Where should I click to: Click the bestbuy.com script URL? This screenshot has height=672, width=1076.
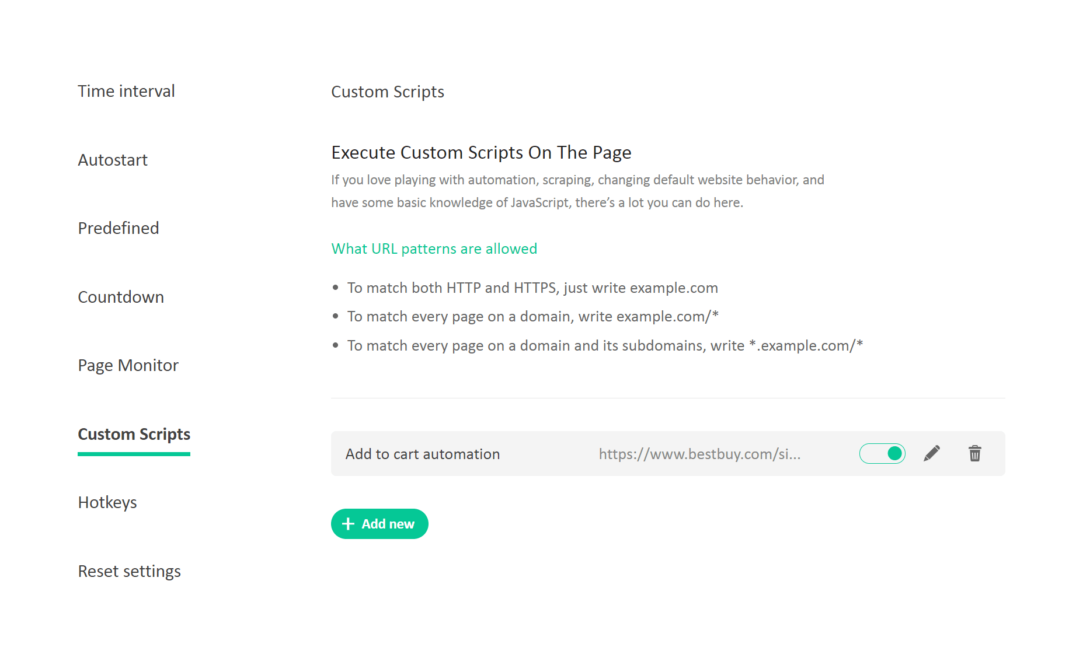click(699, 454)
